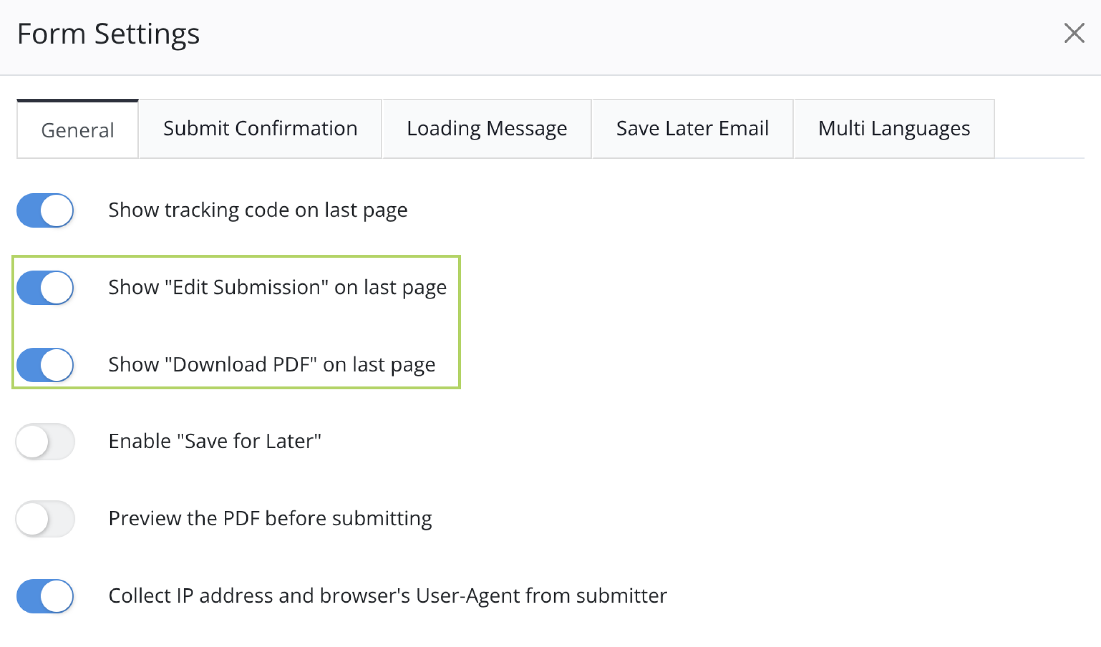Click the 'Show Edit Submission on last page' label
This screenshot has width=1101, height=647.
click(x=277, y=288)
